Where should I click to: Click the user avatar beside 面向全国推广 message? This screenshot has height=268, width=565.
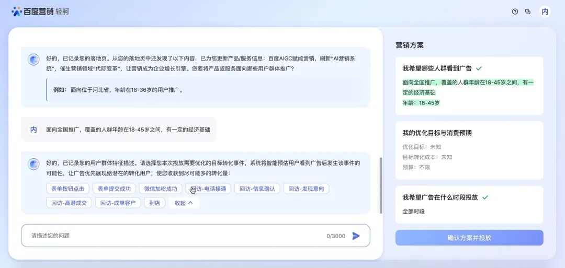coord(33,130)
